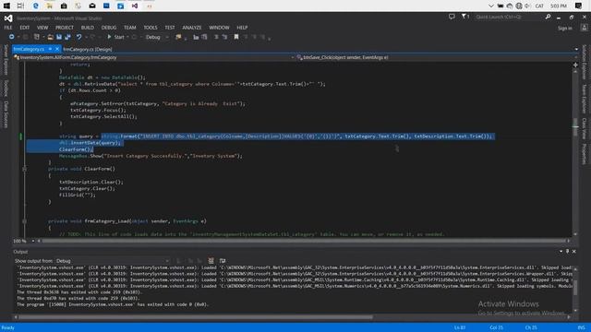Open the EDIT menu
Image resolution: width=591 pixels, height=332 pixels.
pos(25,28)
